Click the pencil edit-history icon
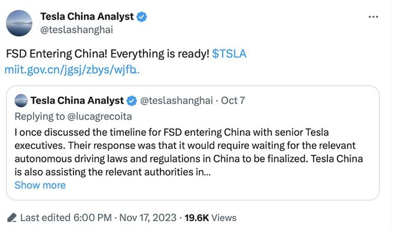This screenshot has width=395, height=229. click(12, 218)
